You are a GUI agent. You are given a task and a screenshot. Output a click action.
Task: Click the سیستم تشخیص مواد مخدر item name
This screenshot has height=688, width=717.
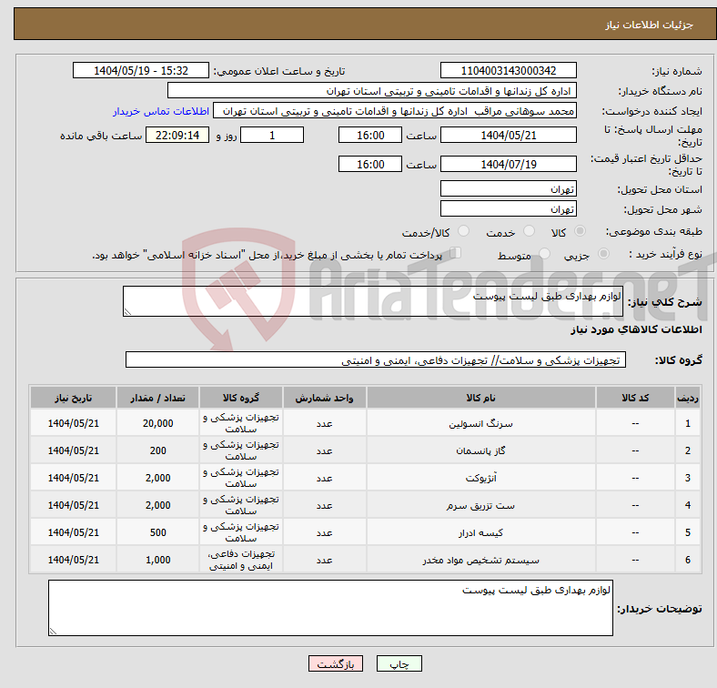pos(481,560)
